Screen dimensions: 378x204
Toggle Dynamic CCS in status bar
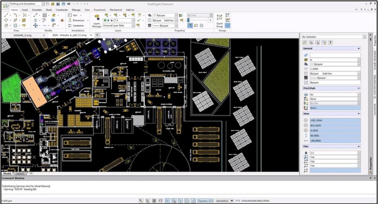(205, 201)
